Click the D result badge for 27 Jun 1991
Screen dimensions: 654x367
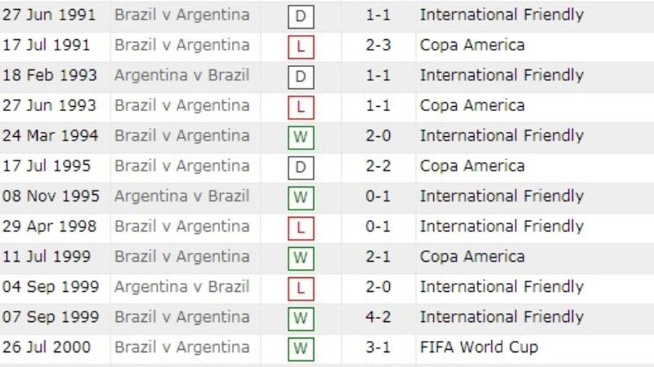[x=301, y=16]
